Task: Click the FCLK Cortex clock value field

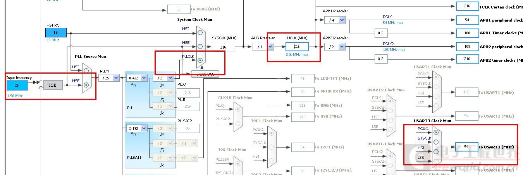Action: 467,6
